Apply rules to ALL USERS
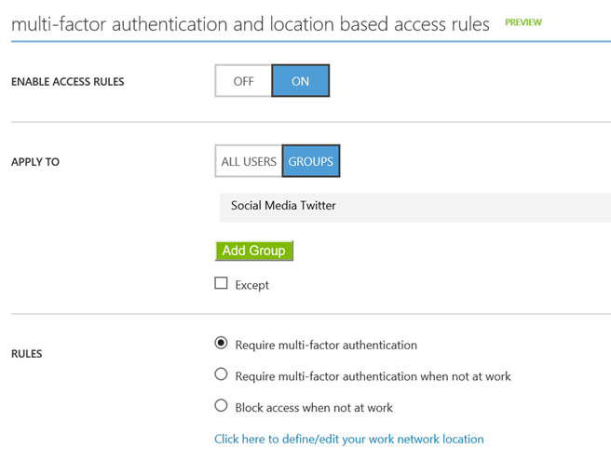Screen dimensions: 611x462 pyautogui.click(x=249, y=161)
